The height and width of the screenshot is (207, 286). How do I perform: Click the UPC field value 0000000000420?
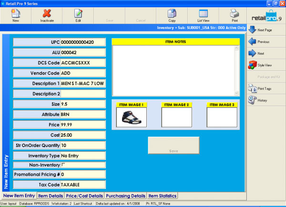(x=83, y=42)
